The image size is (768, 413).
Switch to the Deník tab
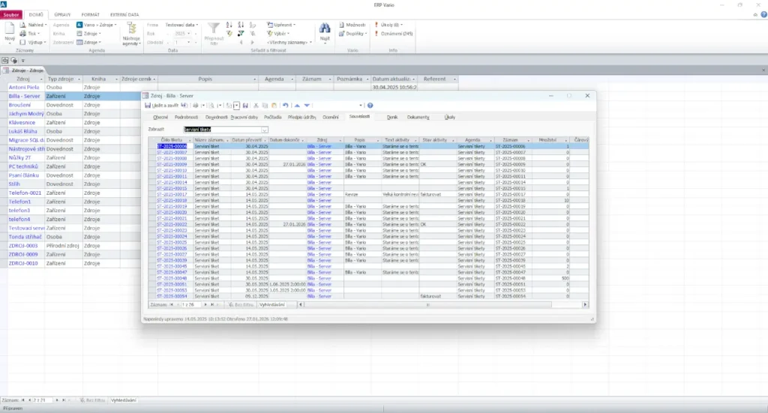point(392,117)
